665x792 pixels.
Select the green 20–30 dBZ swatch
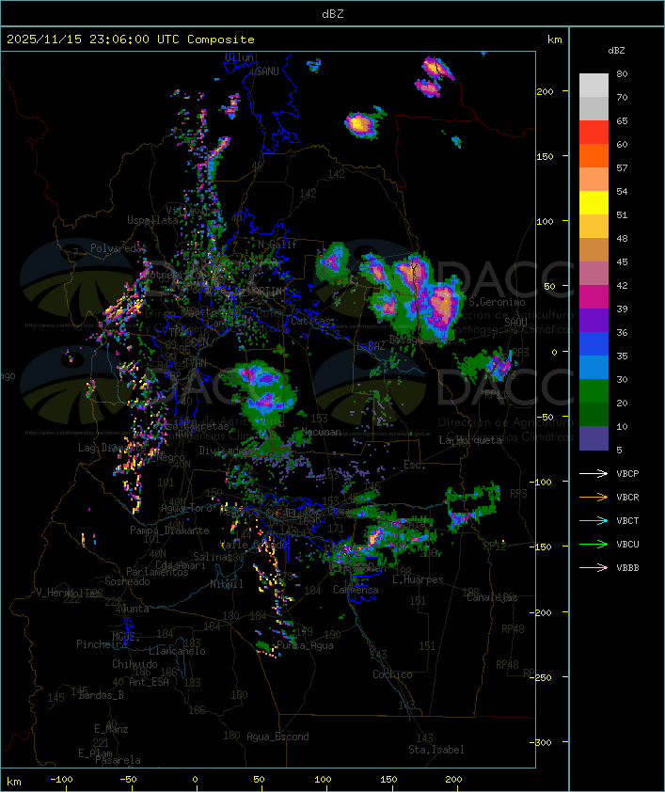pos(594,391)
